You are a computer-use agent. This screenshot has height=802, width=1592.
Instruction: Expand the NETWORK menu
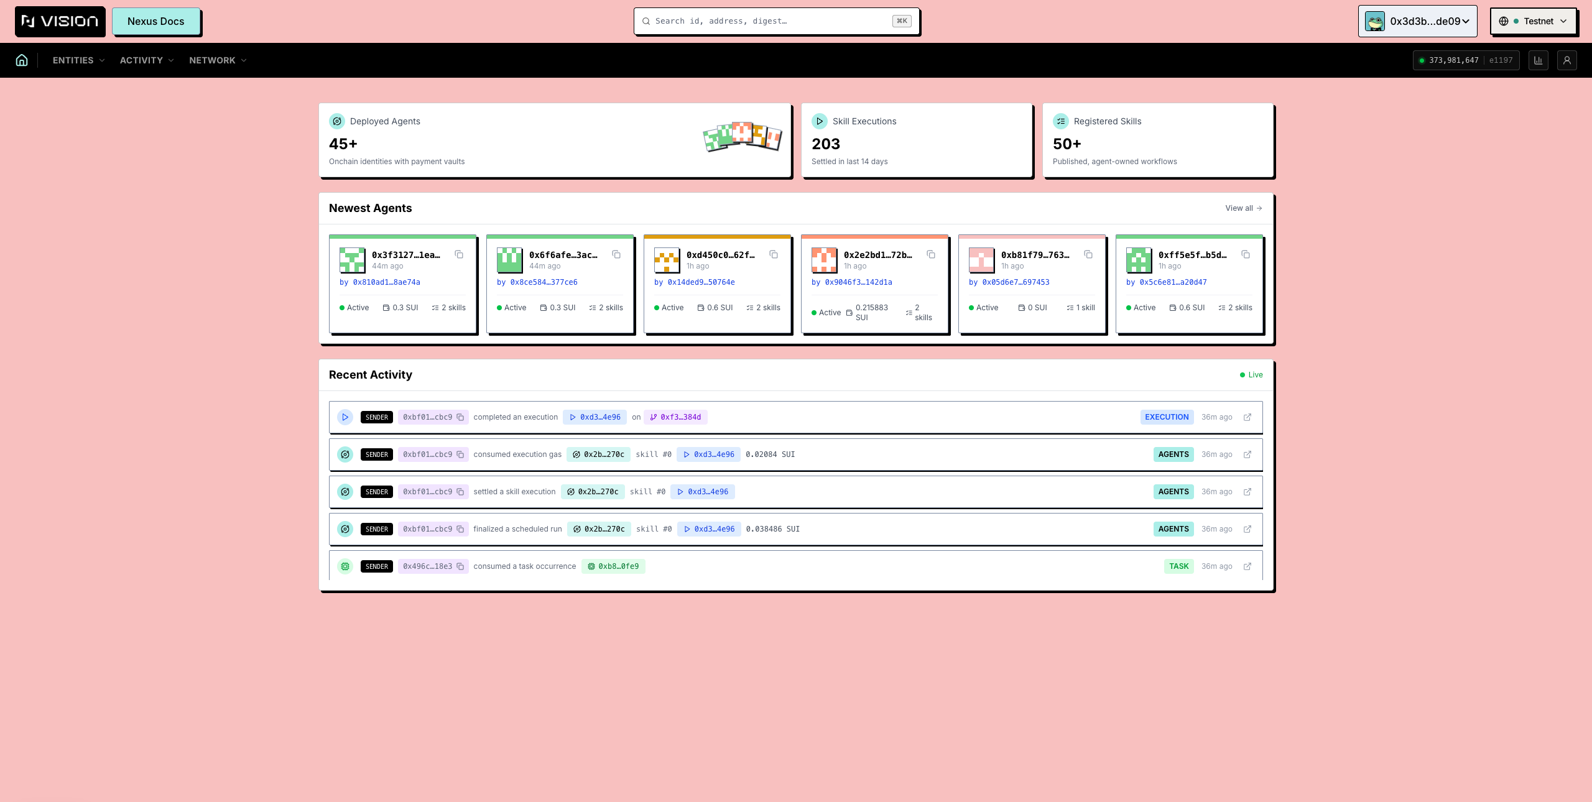click(x=218, y=60)
